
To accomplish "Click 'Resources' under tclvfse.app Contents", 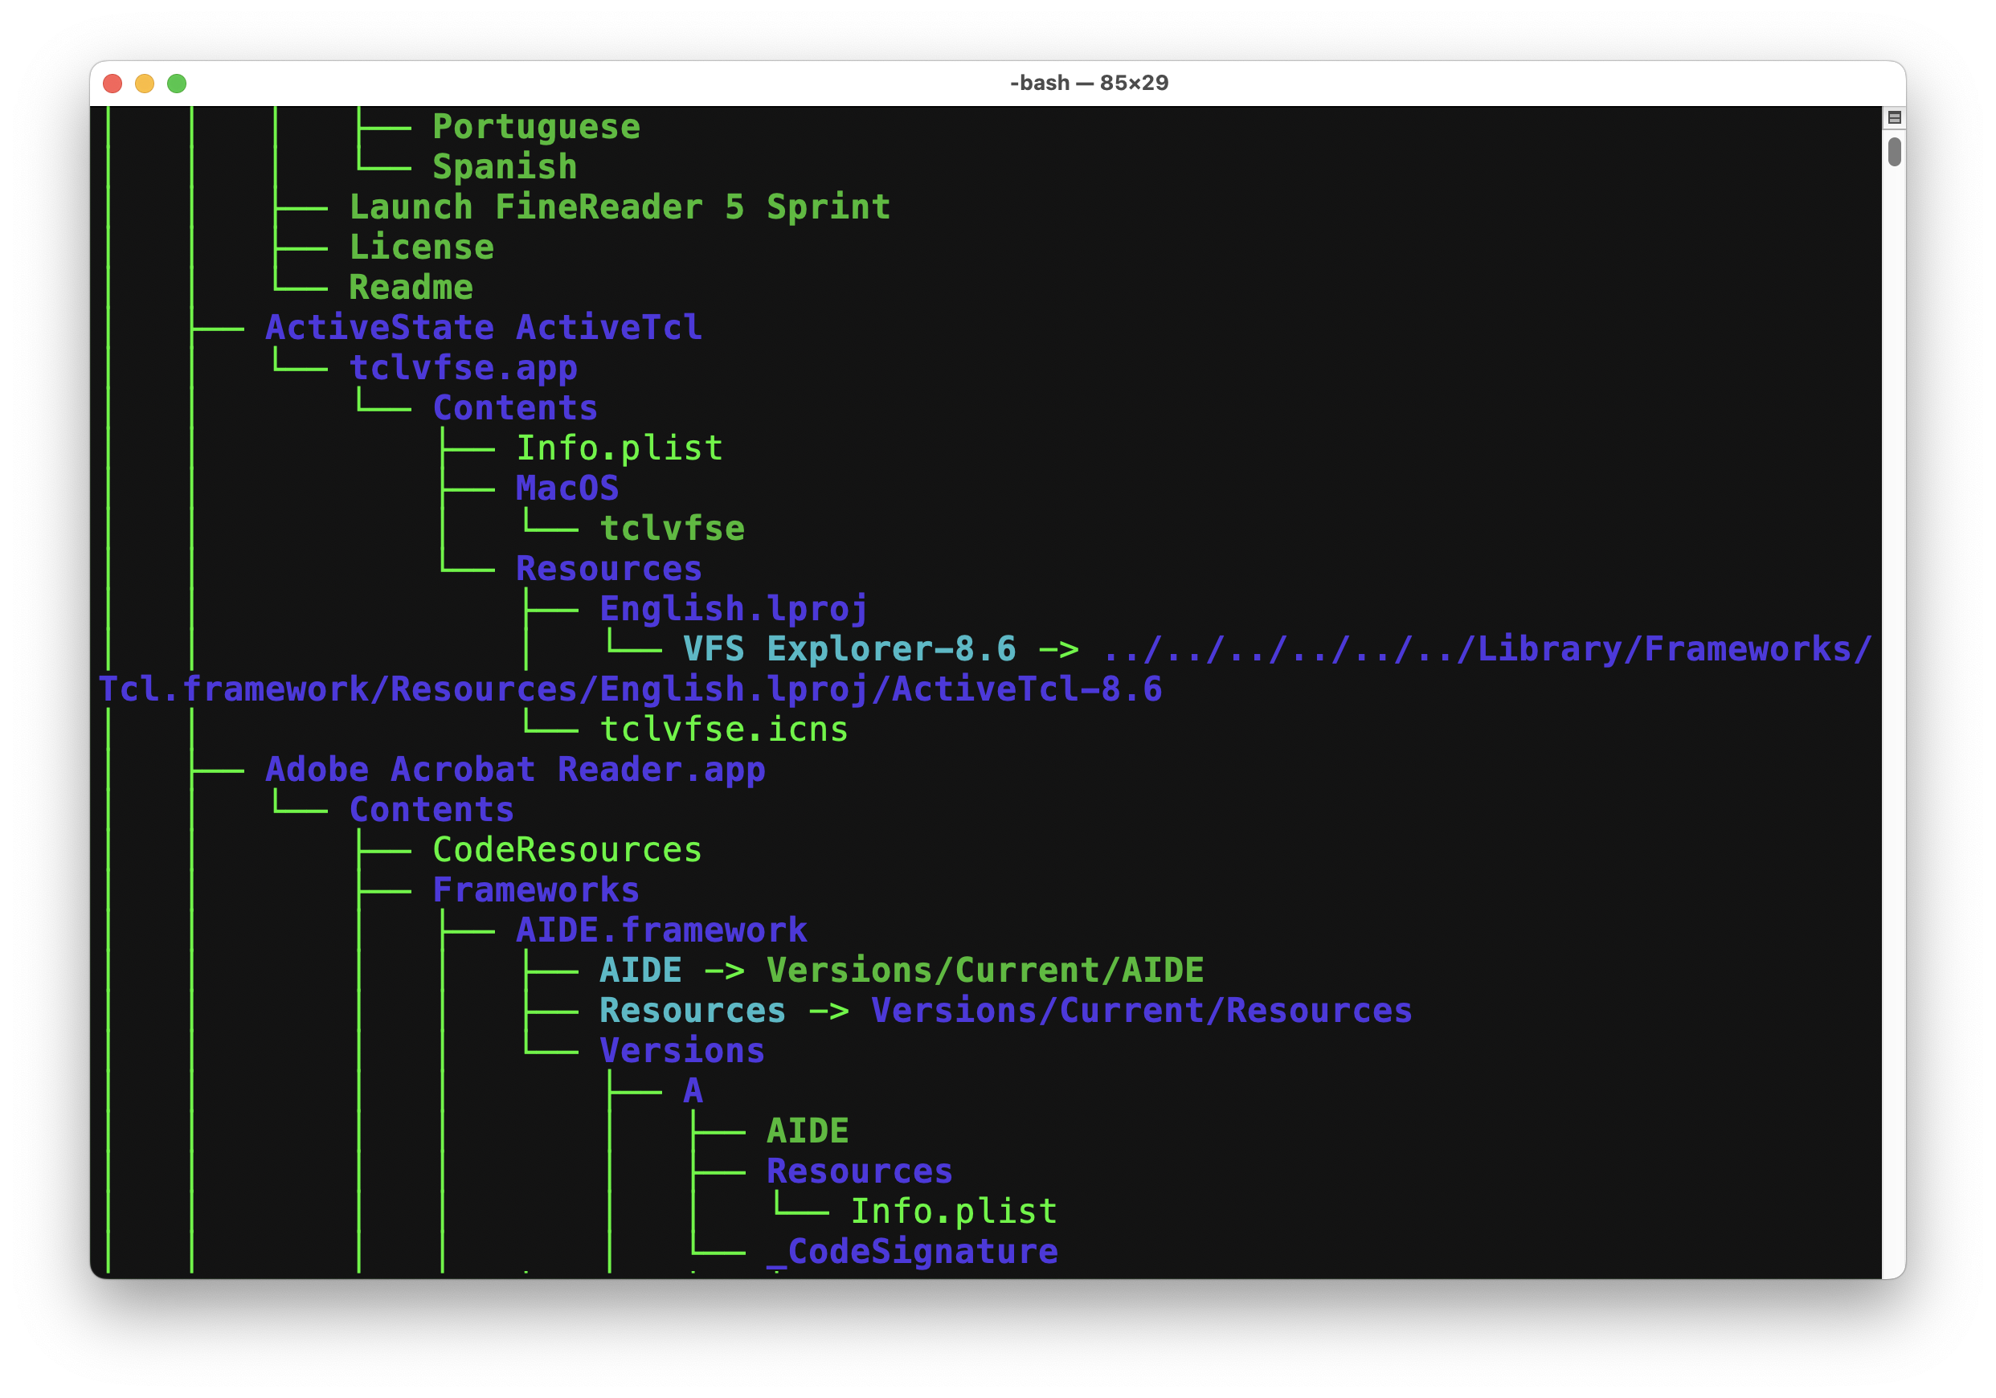I will click(608, 569).
